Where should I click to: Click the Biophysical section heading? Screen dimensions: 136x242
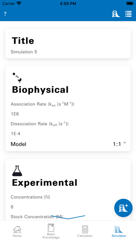(x=40, y=90)
